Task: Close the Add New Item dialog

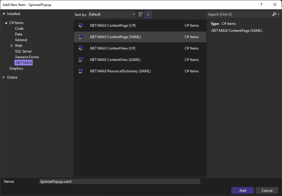Action: click(x=275, y=5)
